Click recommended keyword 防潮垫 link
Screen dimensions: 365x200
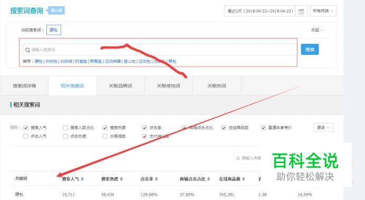81,61
